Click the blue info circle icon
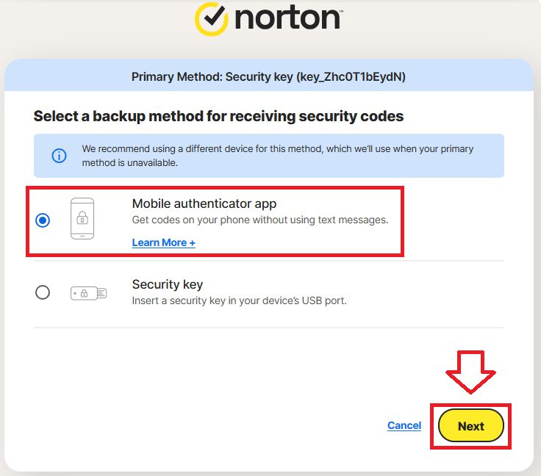 59,156
